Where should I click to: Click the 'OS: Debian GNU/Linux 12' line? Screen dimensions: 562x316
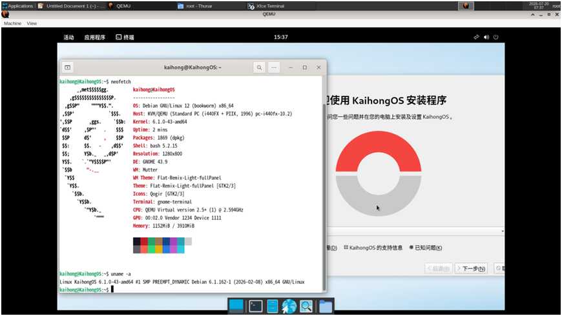click(183, 106)
